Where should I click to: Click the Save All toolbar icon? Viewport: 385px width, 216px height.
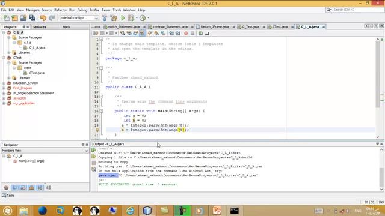pos(32,18)
